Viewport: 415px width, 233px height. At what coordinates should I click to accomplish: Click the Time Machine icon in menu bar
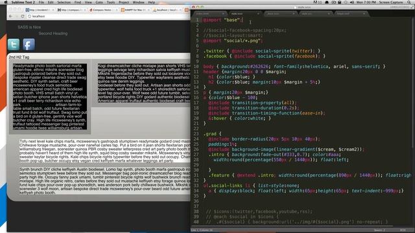346,2
